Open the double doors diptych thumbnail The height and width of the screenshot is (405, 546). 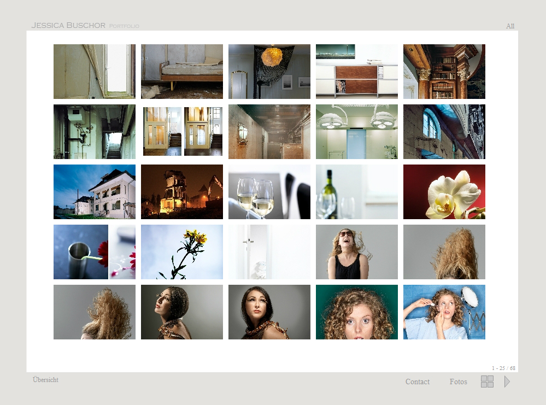(182, 132)
